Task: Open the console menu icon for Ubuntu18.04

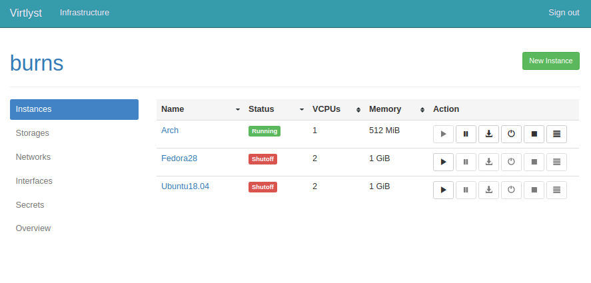Action: click(556, 190)
